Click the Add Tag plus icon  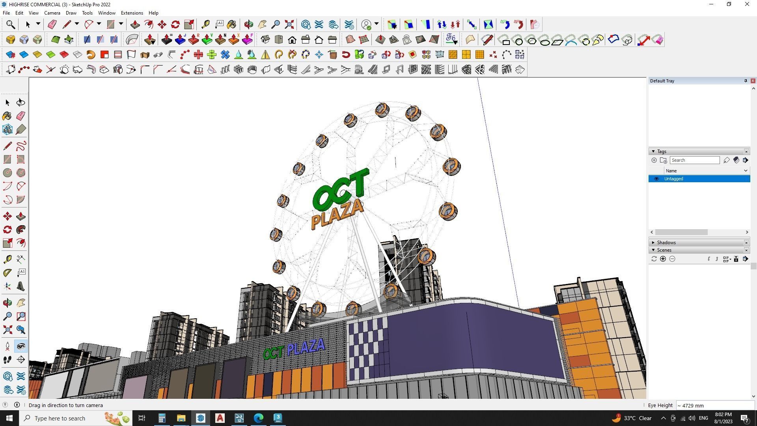click(654, 160)
